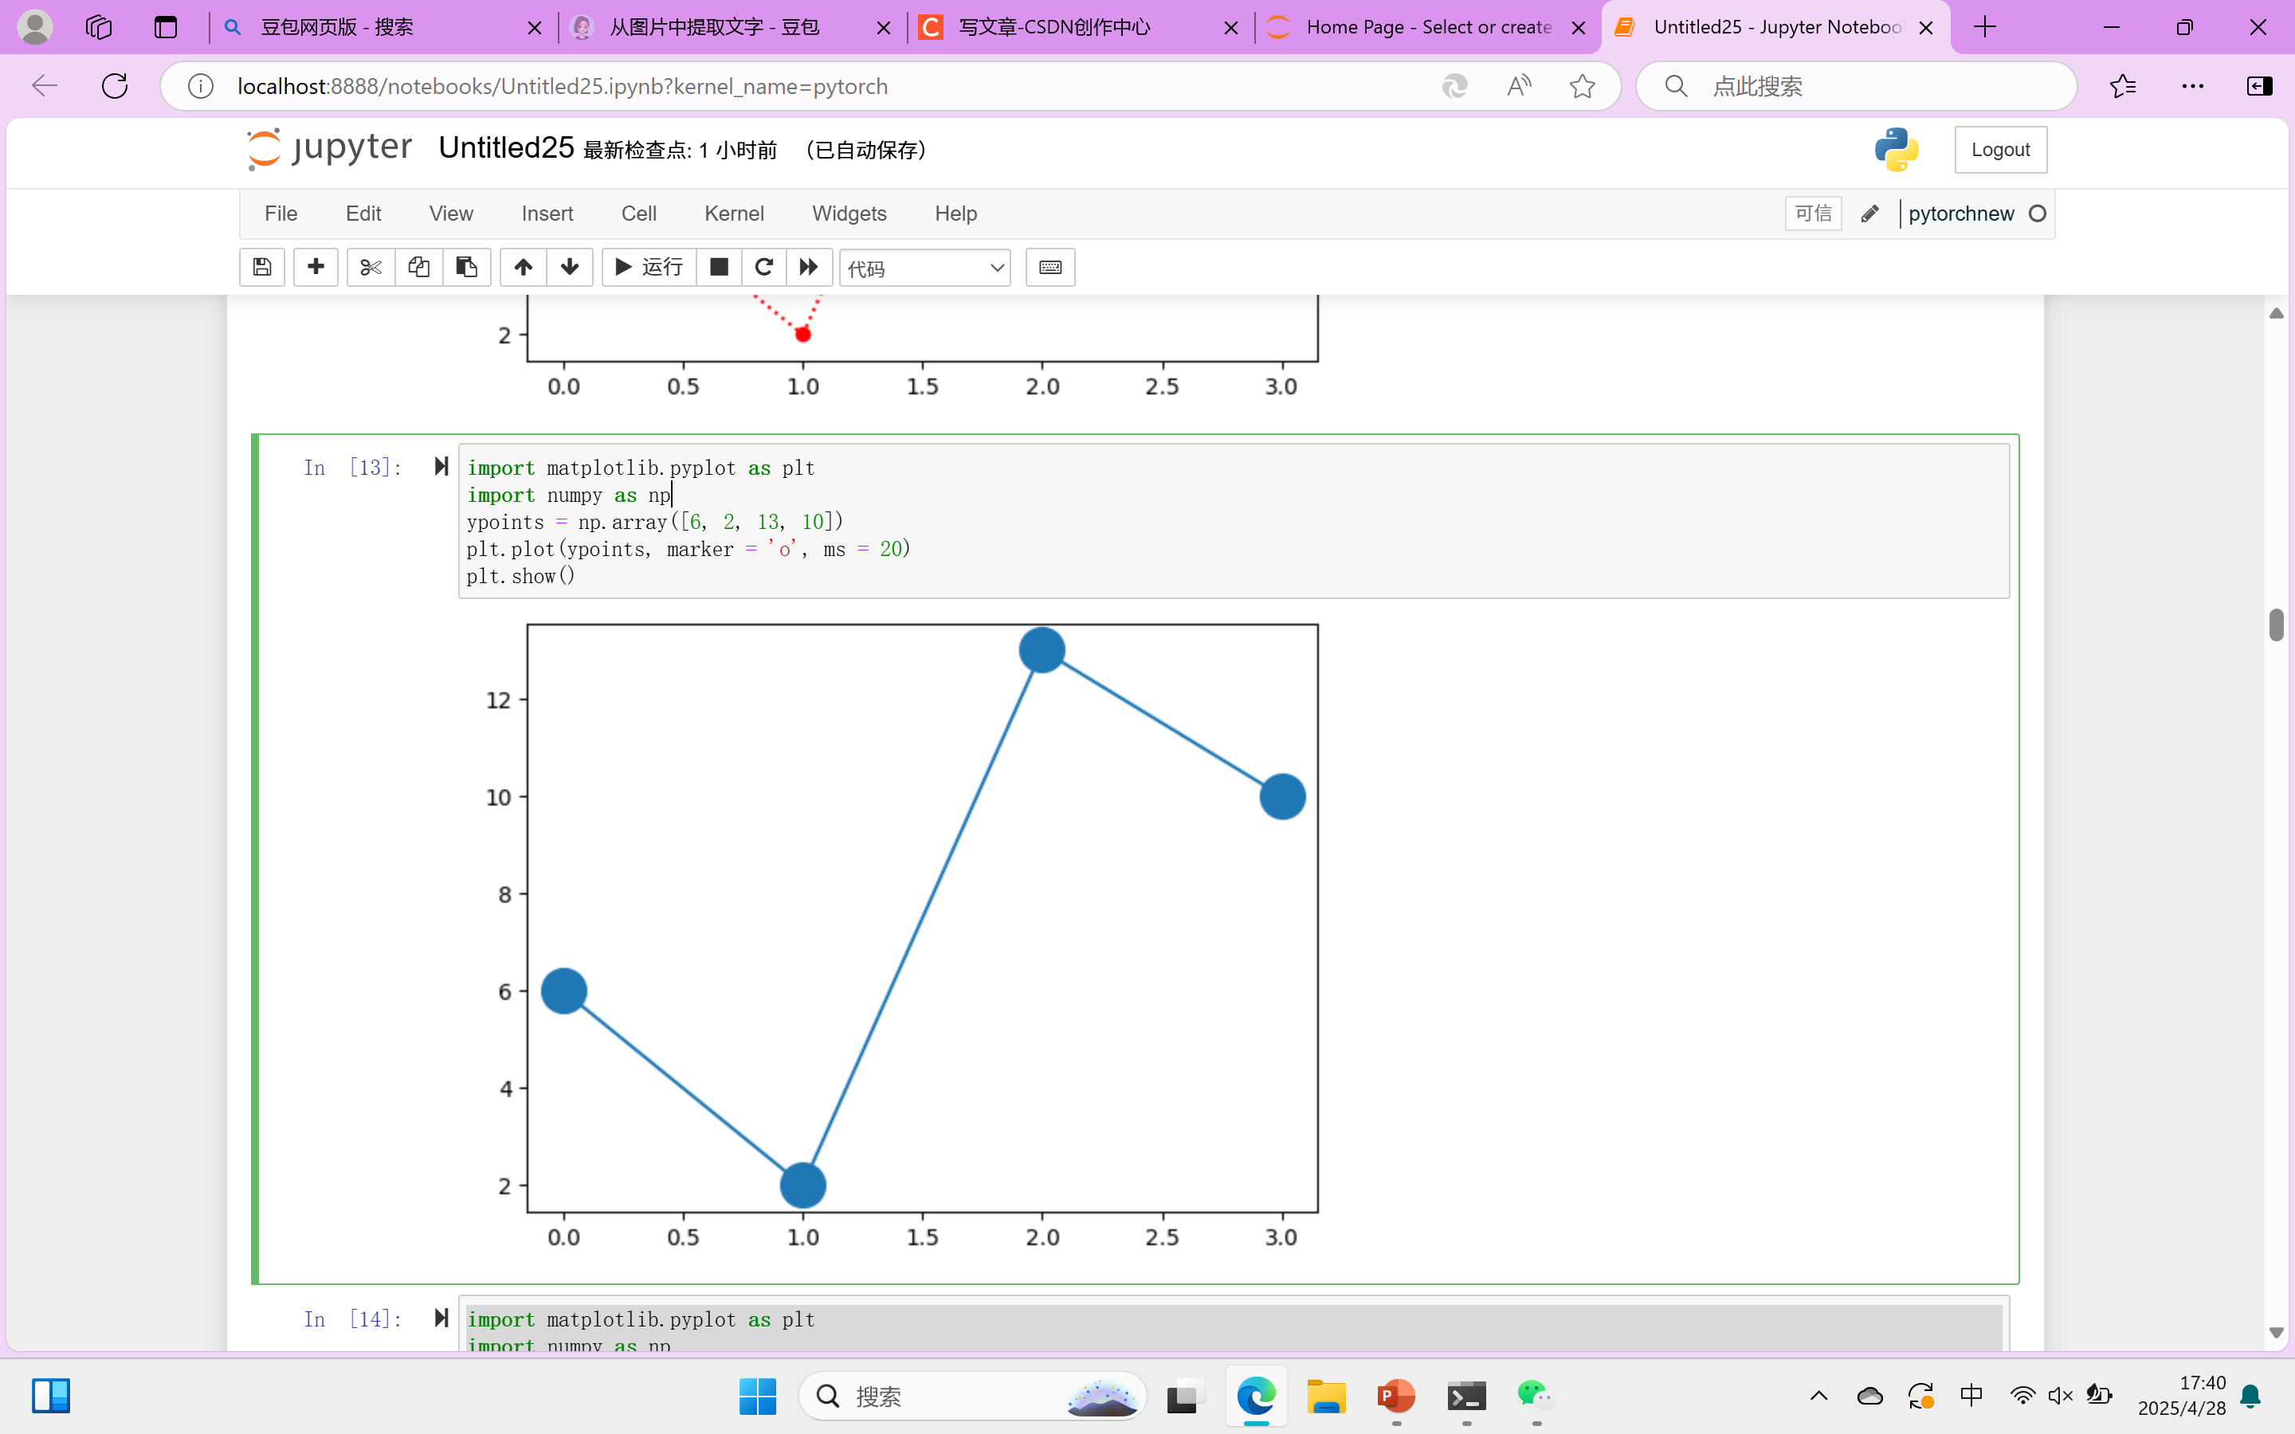The width and height of the screenshot is (2295, 1434).
Task: Restart kernel and rerun notebook icon
Action: (809, 268)
